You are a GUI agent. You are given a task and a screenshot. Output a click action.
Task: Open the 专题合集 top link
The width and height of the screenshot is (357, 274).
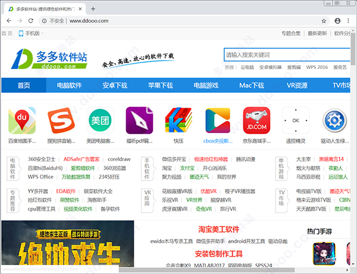pos(291,33)
